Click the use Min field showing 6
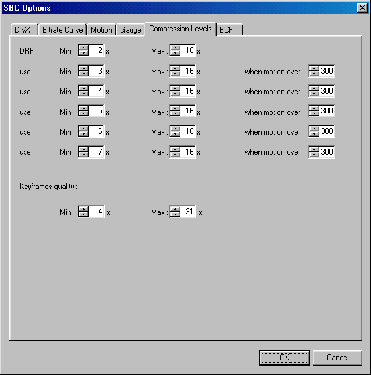Image resolution: width=371 pixels, height=375 pixels. tap(96, 131)
